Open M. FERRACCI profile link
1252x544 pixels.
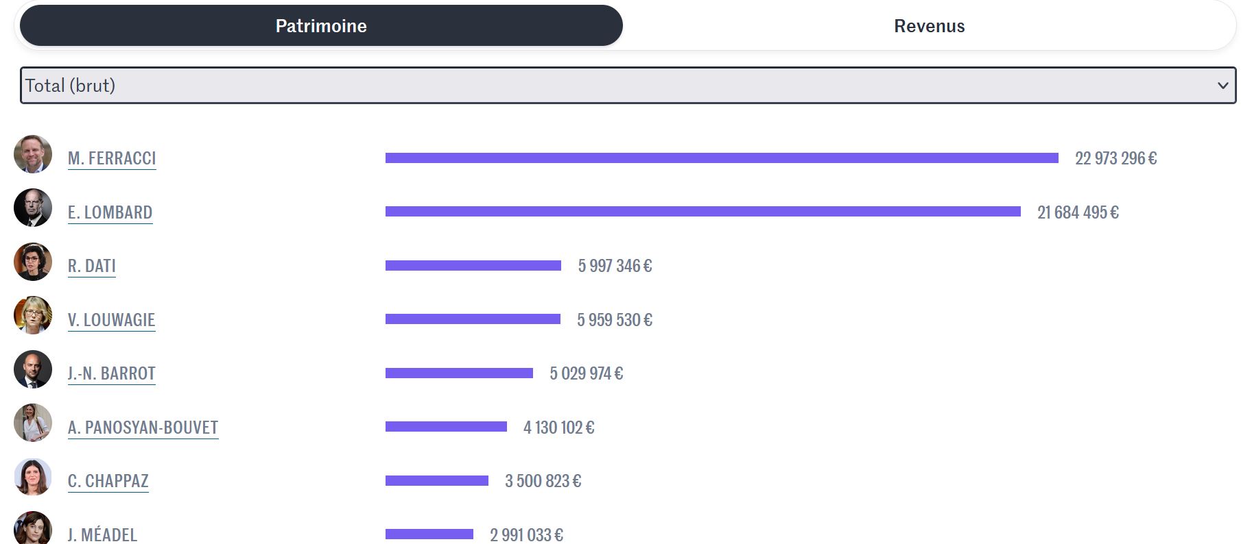[112, 158]
